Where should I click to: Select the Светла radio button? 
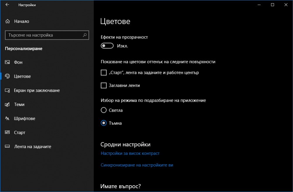tap(104, 110)
